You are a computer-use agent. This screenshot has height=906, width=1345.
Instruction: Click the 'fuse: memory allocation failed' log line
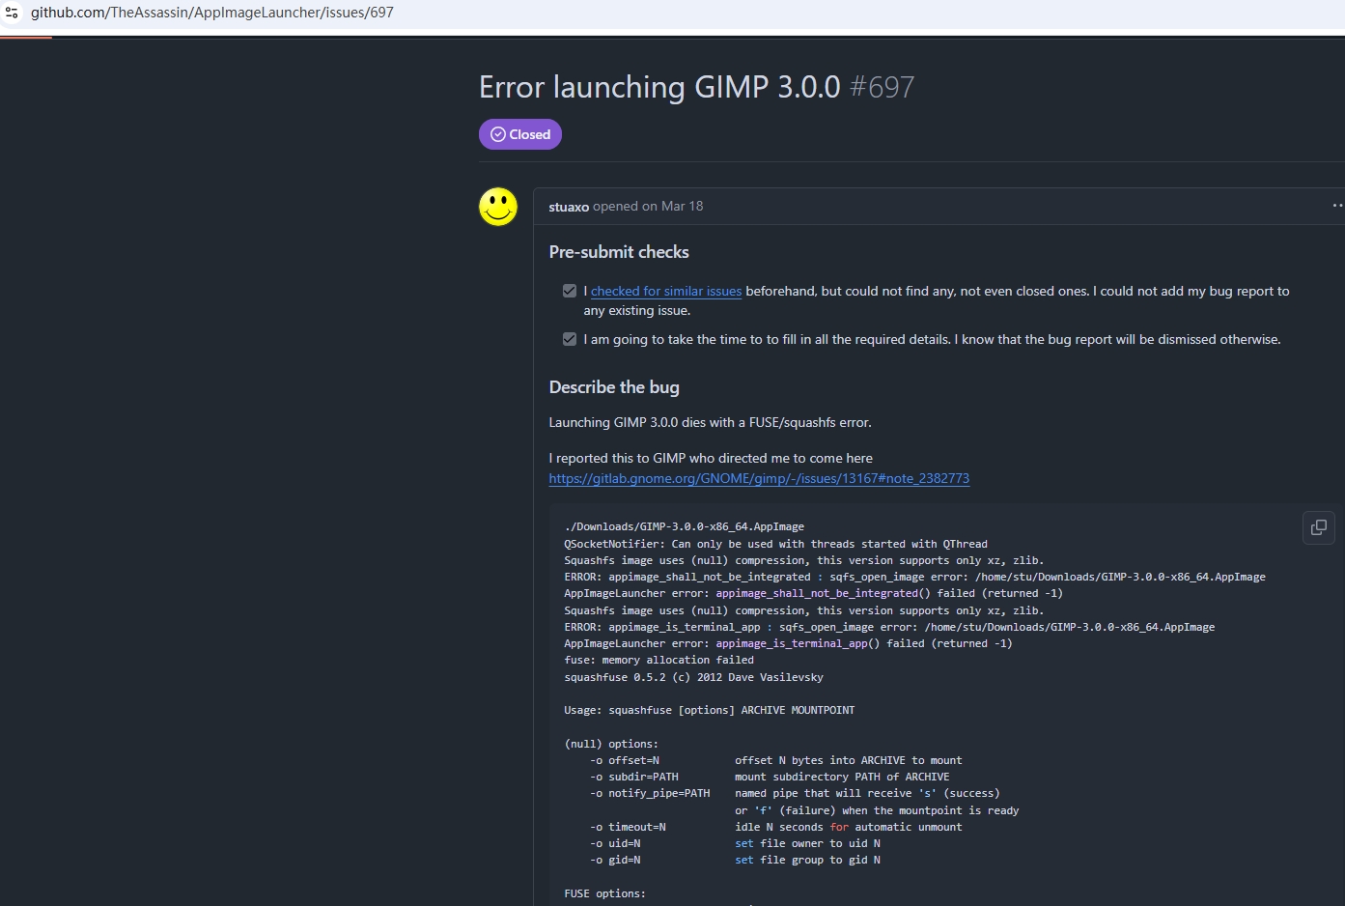pos(658,661)
